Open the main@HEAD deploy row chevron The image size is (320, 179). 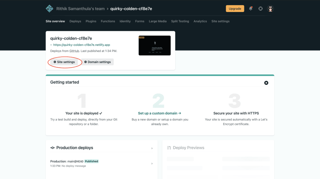[x=152, y=163]
